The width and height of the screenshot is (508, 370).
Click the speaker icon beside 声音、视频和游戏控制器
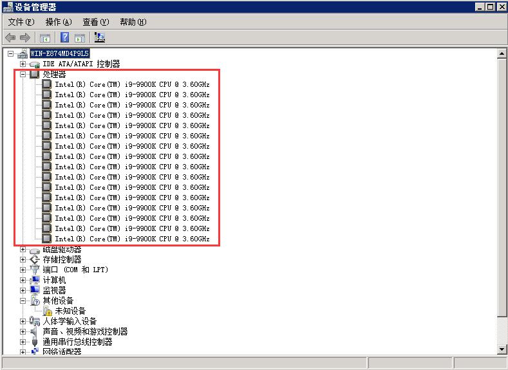34,331
